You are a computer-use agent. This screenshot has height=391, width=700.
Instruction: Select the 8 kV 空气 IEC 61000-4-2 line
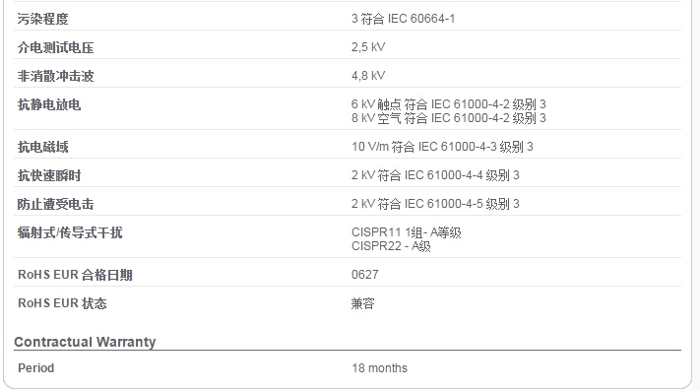[x=449, y=118]
